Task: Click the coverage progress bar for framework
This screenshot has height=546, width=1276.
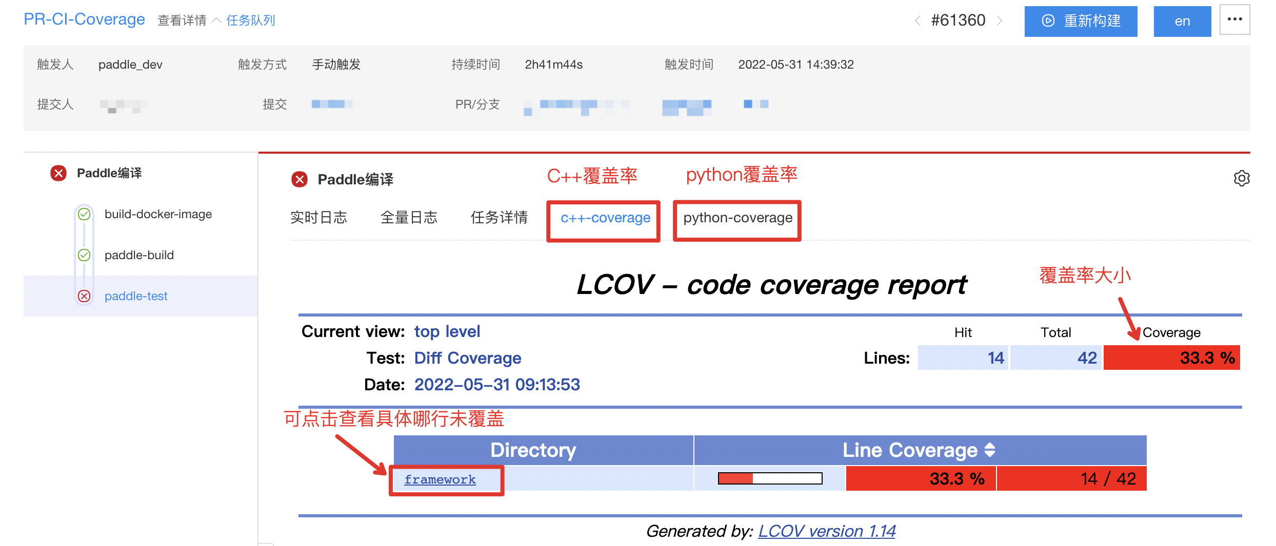Action: (x=769, y=478)
